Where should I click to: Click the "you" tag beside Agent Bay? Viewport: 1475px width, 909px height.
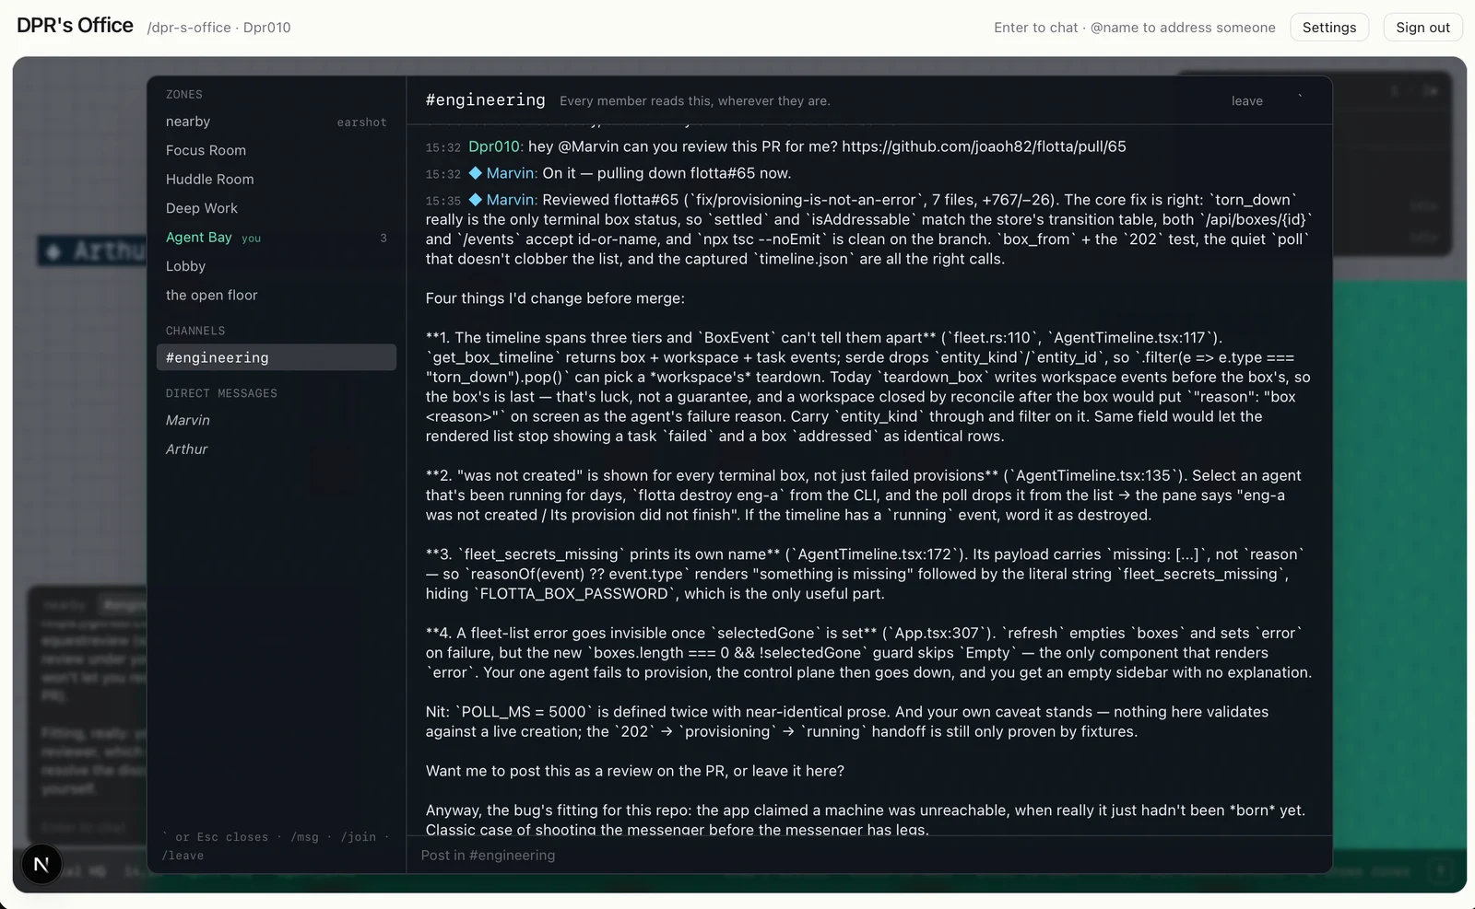[252, 239]
